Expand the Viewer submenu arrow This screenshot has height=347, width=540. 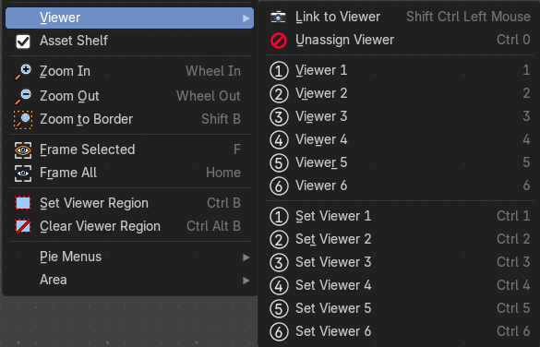pos(246,18)
